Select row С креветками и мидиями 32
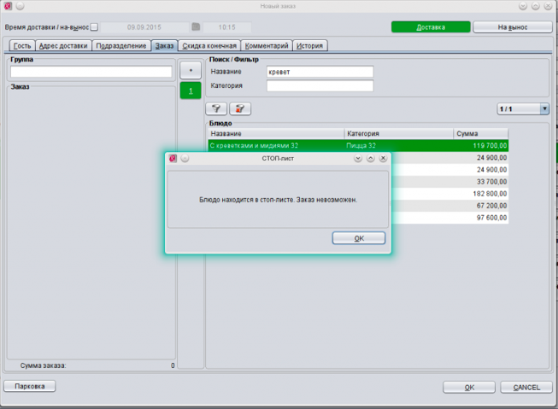 click(x=358, y=145)
